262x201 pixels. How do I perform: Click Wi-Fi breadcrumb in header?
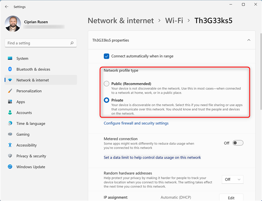pos(174,21)
